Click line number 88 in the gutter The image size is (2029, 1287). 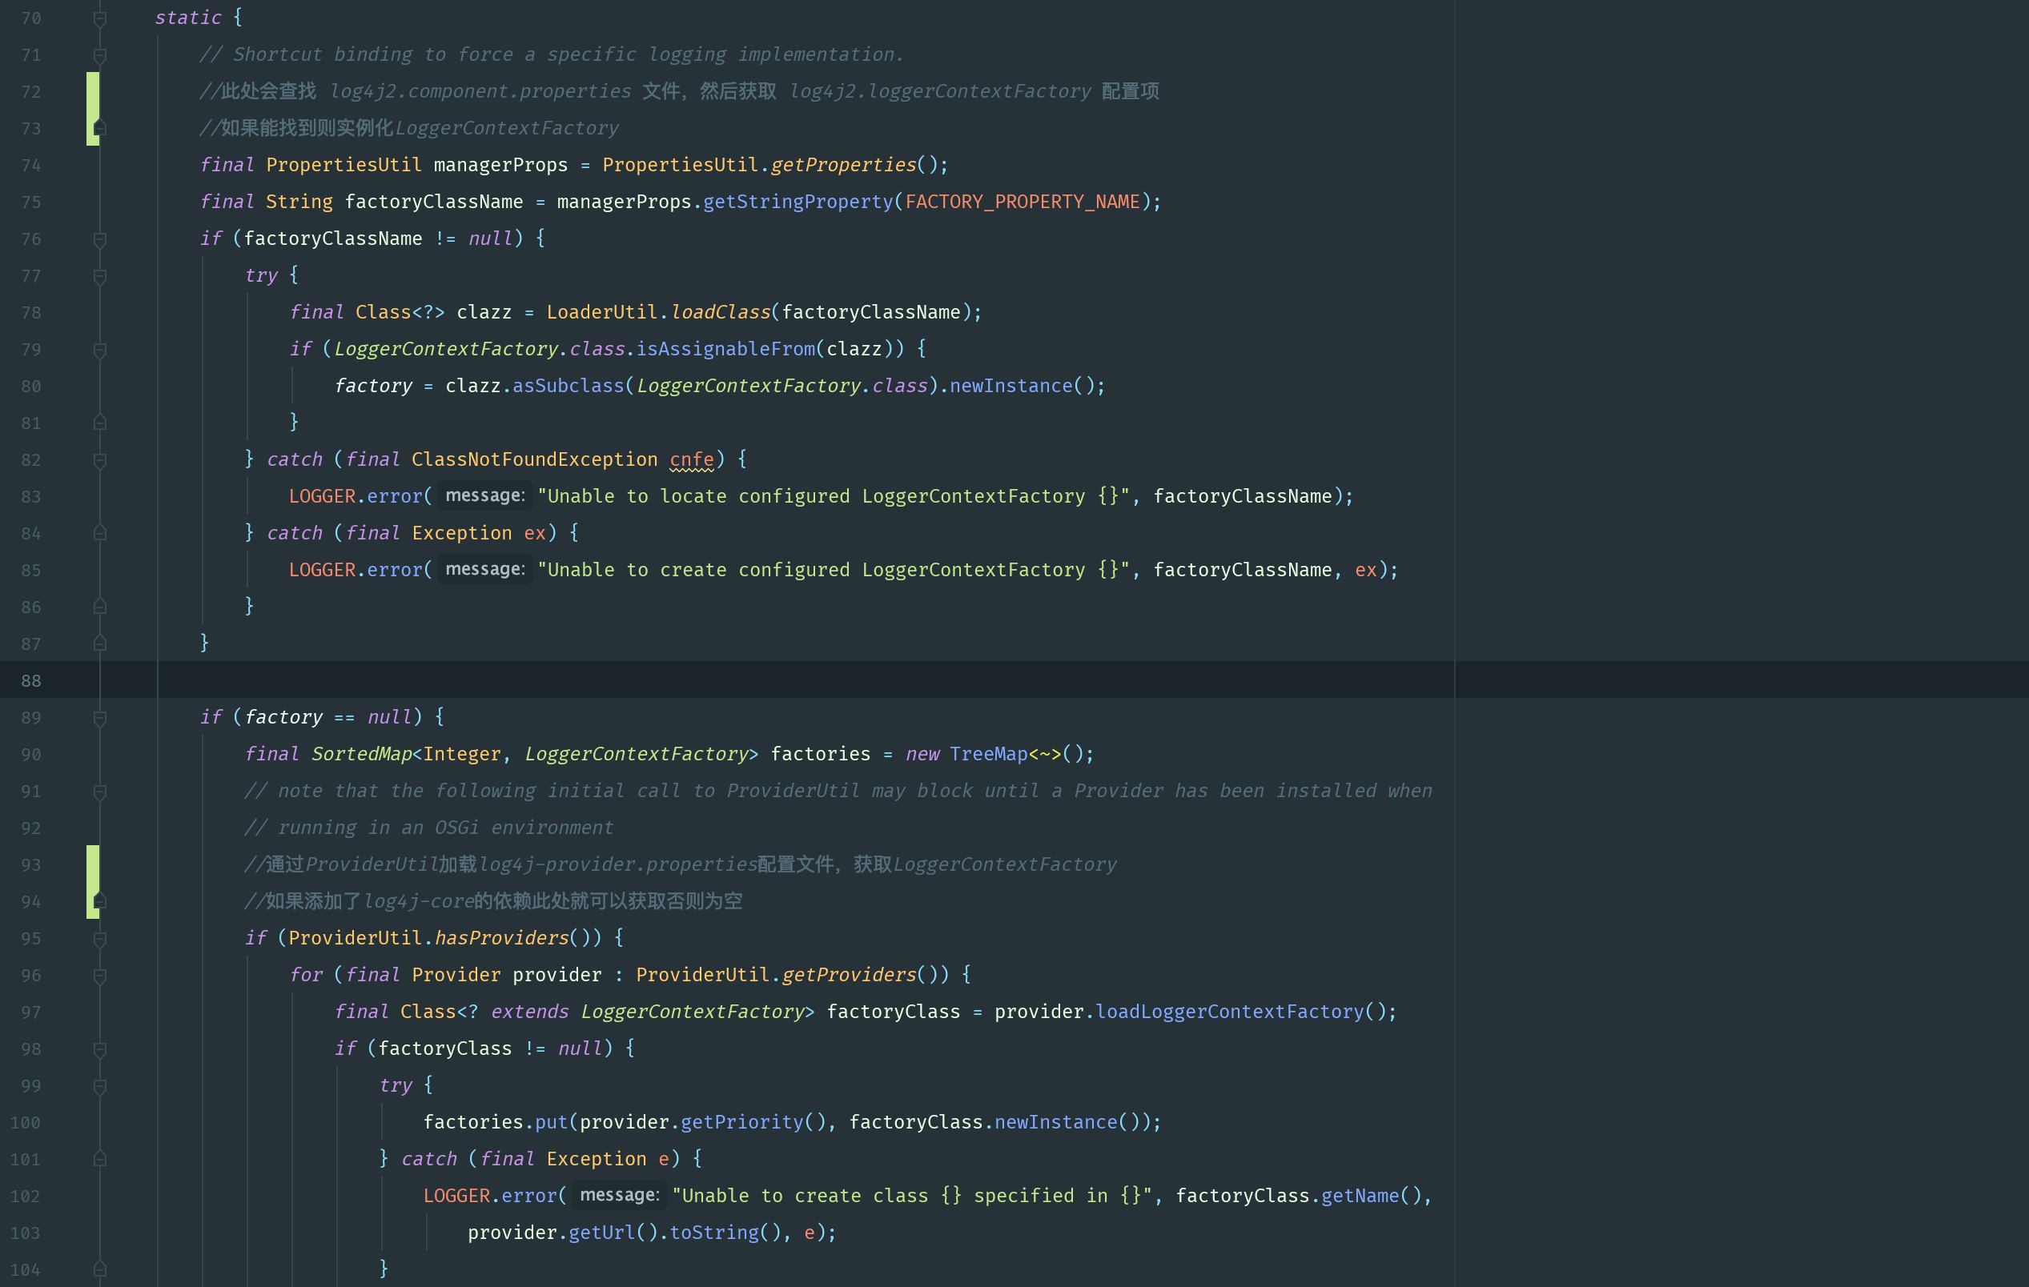31,680
